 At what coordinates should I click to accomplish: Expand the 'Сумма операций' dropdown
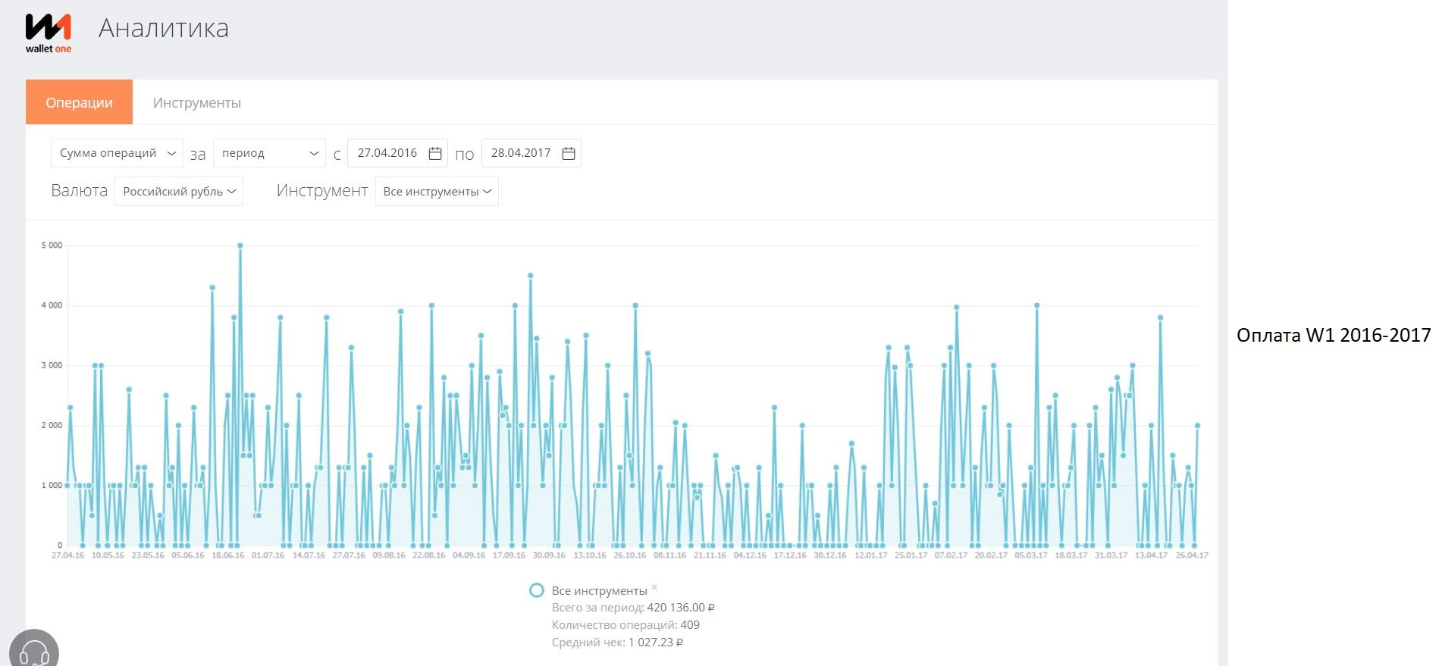click(x=117, y=153)
